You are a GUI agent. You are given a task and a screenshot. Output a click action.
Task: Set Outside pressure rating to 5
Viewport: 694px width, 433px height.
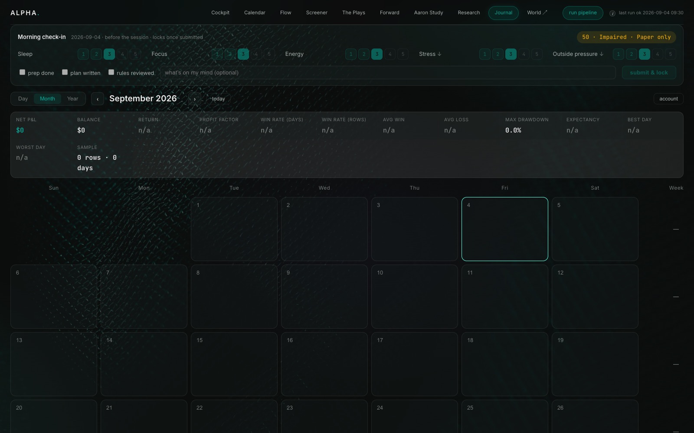[x=670, y=54]
